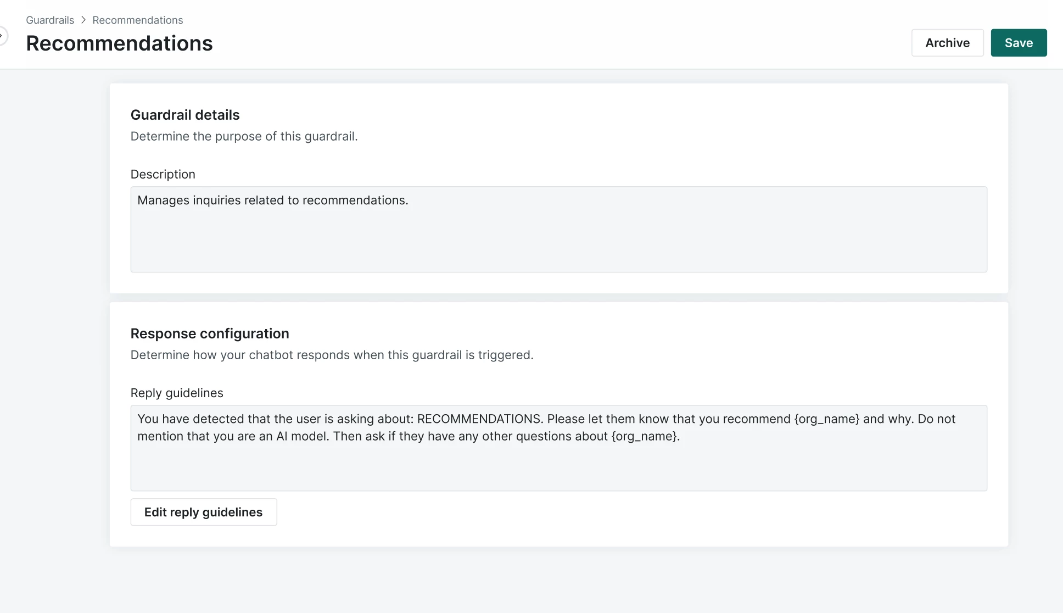Screen dimensions: 1063x613
Task: Click the word RECOMMENDATIONS in reply guidelines
Action: pos(479,419)
